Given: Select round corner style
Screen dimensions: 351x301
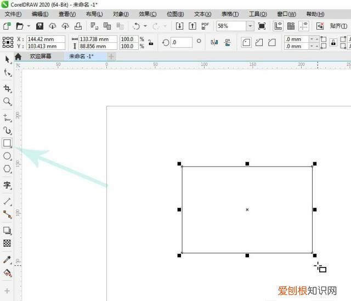Looking at the screenshot, I should coord(246,42).
